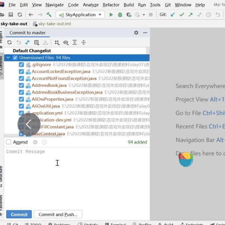Viewport: 225px width, 225px height.
Task: Open the commit options gear beside Amend
Action: 35,142
